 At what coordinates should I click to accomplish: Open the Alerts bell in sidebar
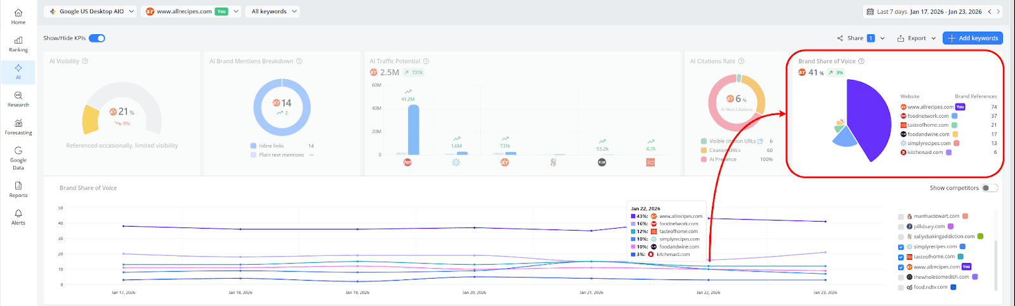pos(18,217)
